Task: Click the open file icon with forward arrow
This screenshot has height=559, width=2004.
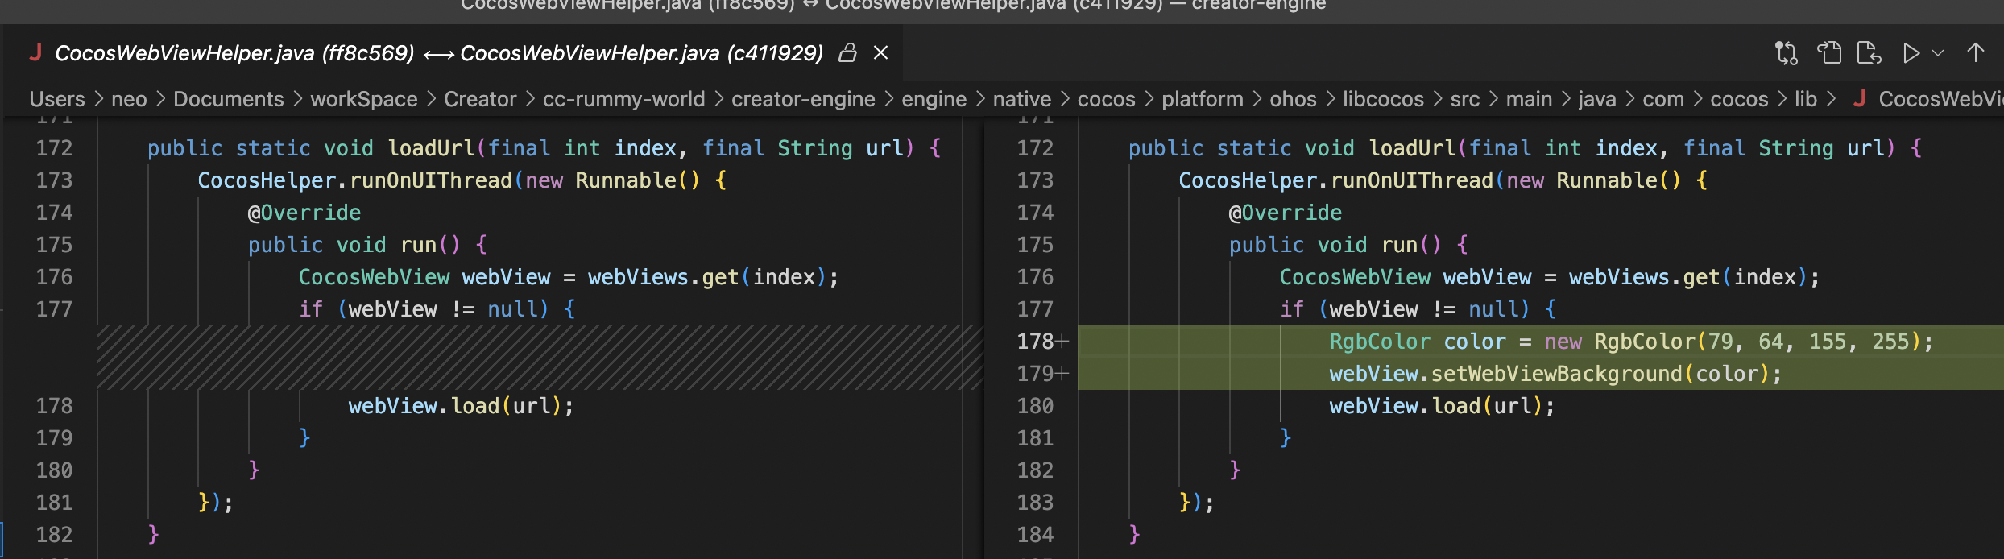Action: coord(1829,53)
